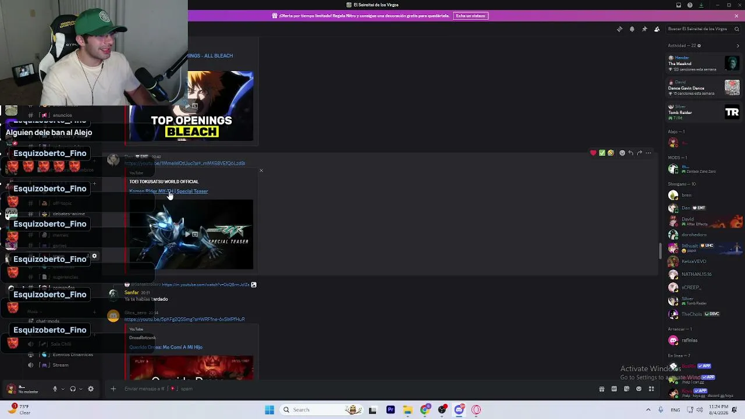This screenshot has height=419, width=745.
Task: Expand the Actividad section chevron
Action: (x=739, y=45)
